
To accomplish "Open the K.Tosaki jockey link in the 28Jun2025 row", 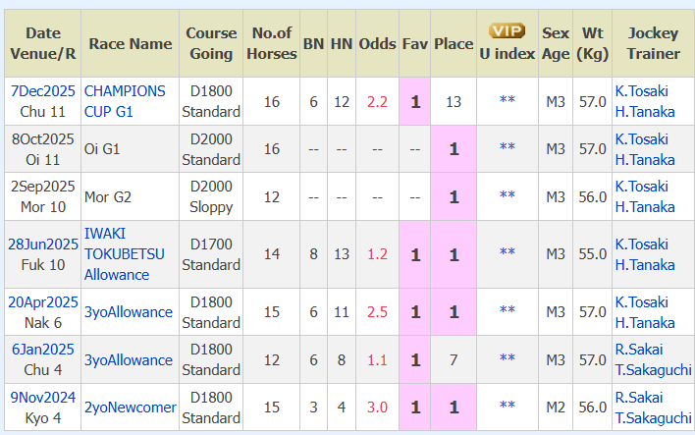I will point(641,245).
